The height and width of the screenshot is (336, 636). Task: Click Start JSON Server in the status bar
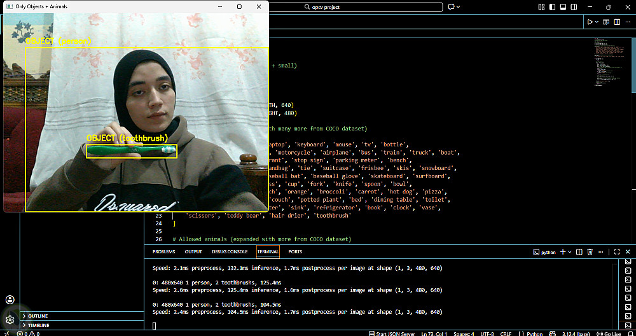[391, 333]
